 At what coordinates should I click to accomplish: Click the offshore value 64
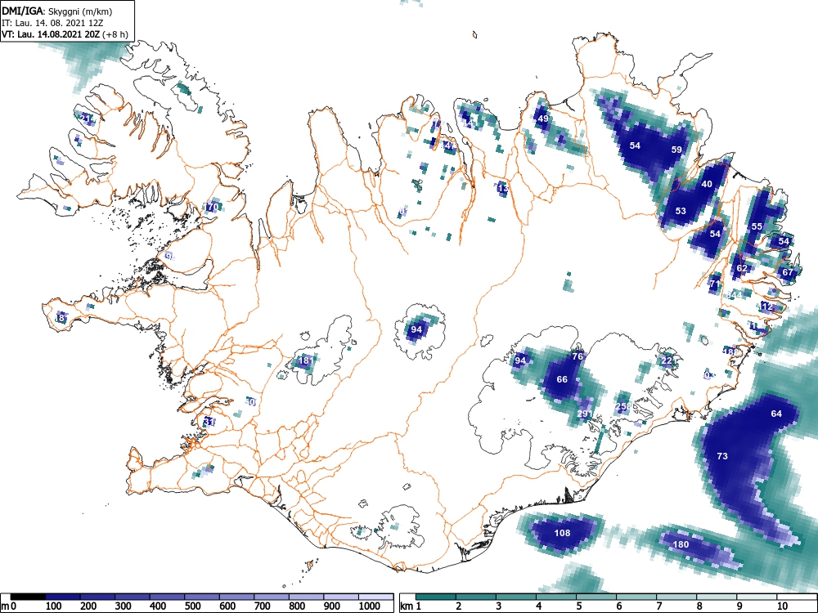[x=777, y=414]
